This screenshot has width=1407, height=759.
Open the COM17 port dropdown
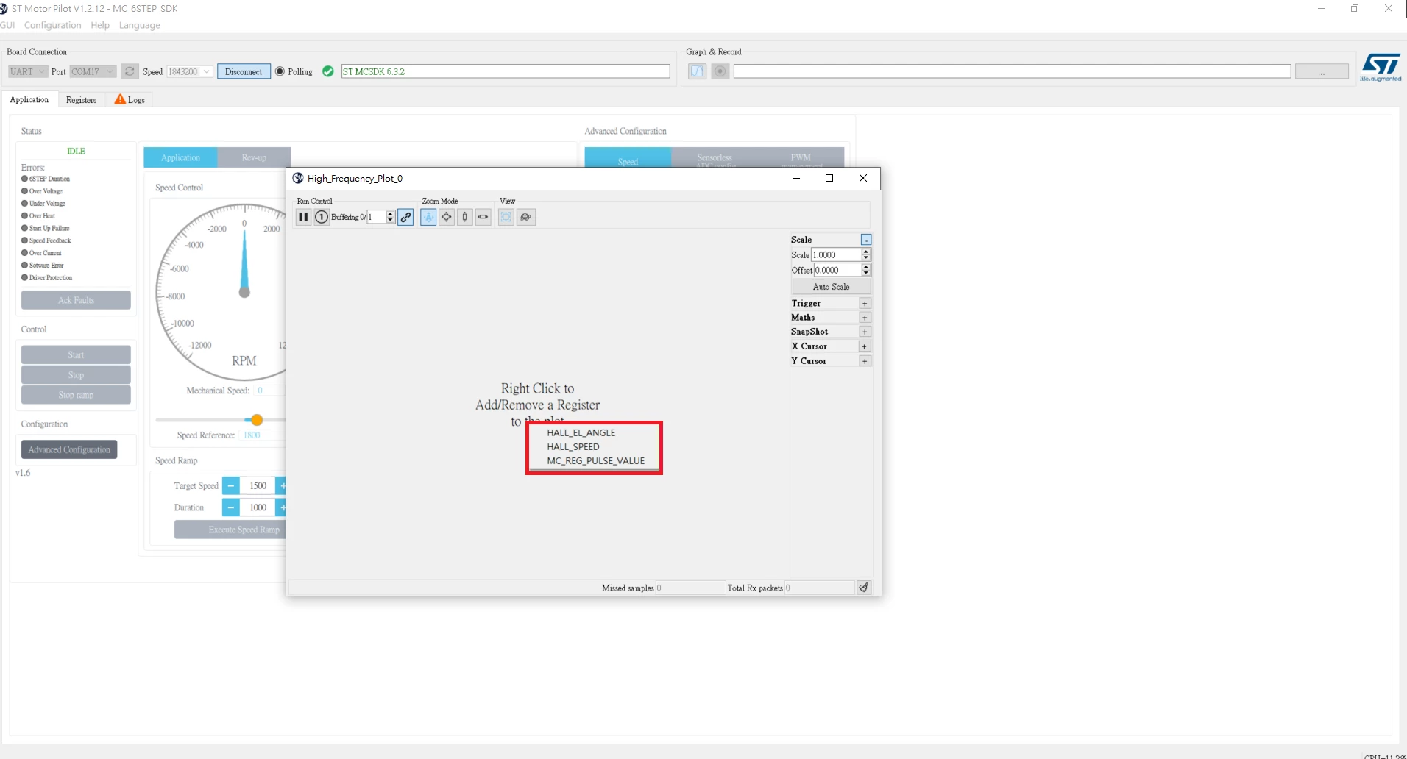(93, 71)
